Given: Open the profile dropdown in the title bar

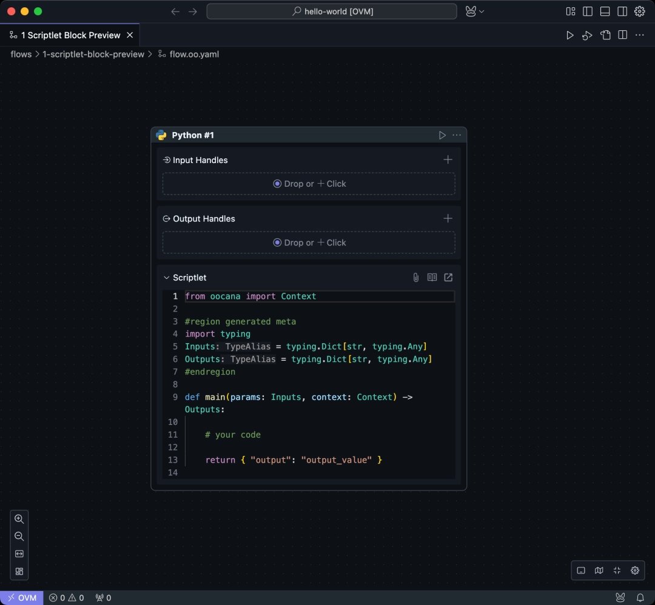Looking at the screenshot, I should tap(475, 11).
